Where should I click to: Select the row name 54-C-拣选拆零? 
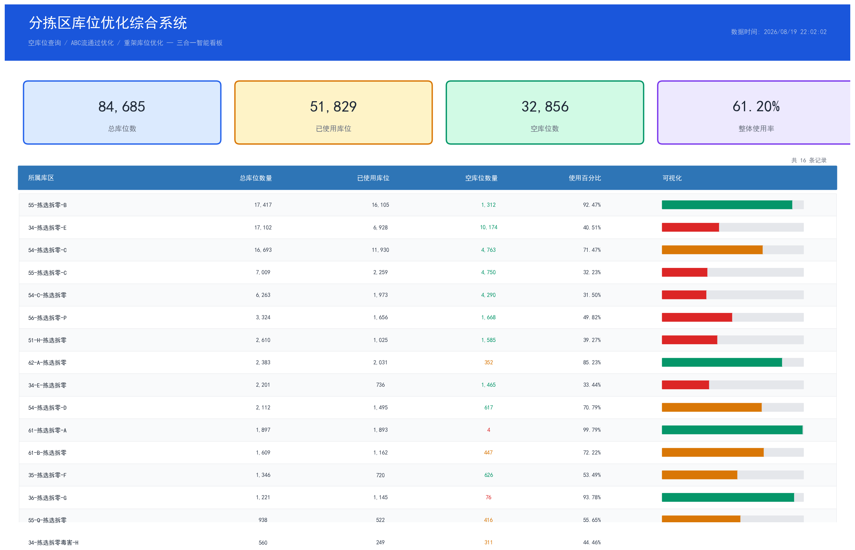47,295
